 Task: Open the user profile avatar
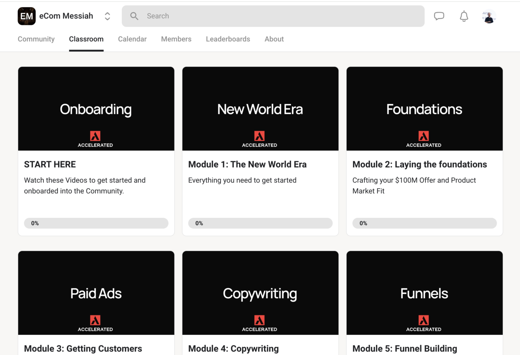(x=489, y=16)
